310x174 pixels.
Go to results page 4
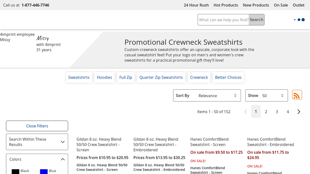point(288,112)
